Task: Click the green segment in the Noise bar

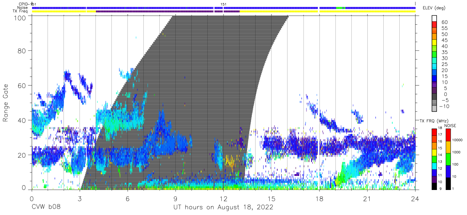Action: tap(341, 8)
